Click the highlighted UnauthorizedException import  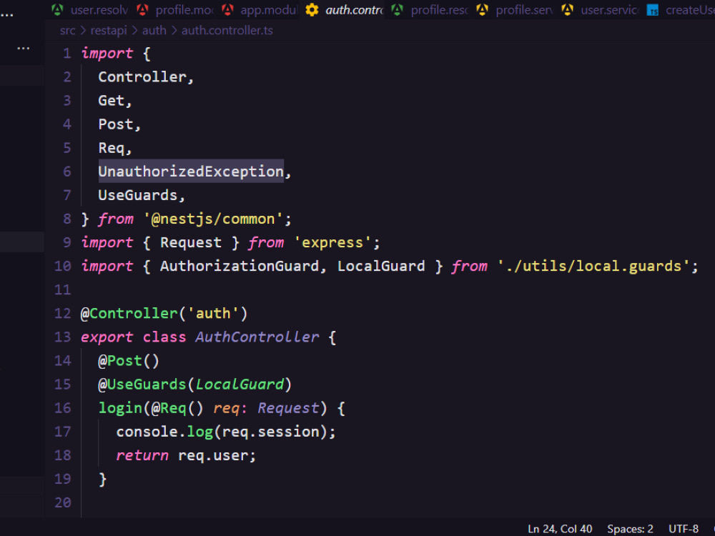pos(191,172)
